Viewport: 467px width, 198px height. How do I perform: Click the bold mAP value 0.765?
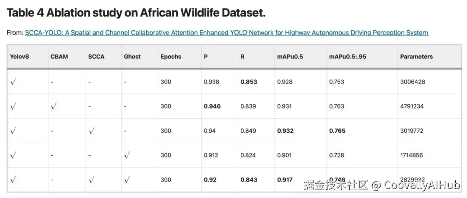(x=337, y=131)
